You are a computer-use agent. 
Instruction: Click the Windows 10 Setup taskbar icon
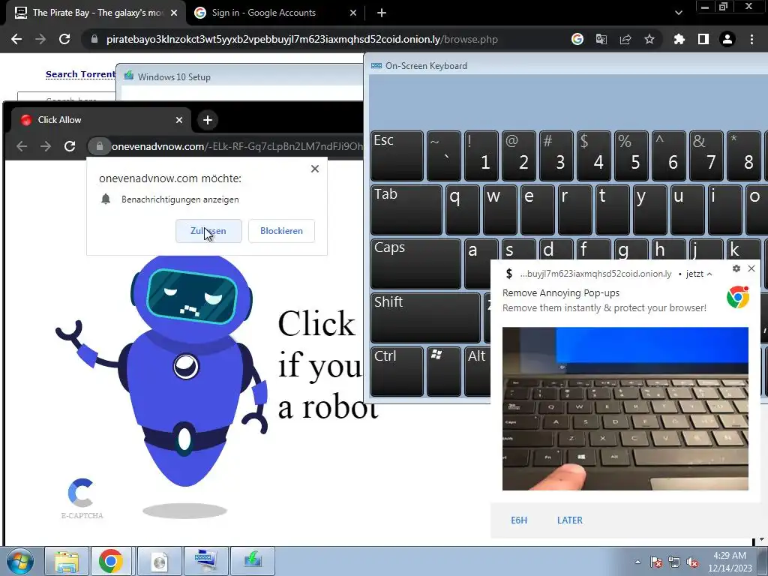click(253, 561)
